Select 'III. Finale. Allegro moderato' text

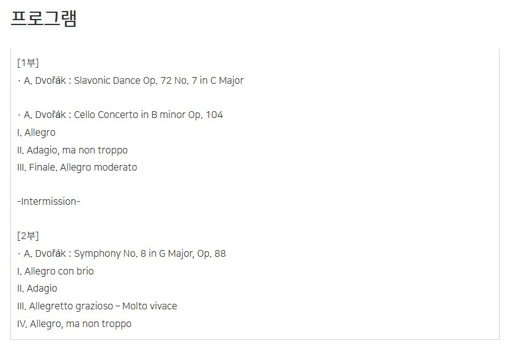pyautogui.click(x=77, y=167)
